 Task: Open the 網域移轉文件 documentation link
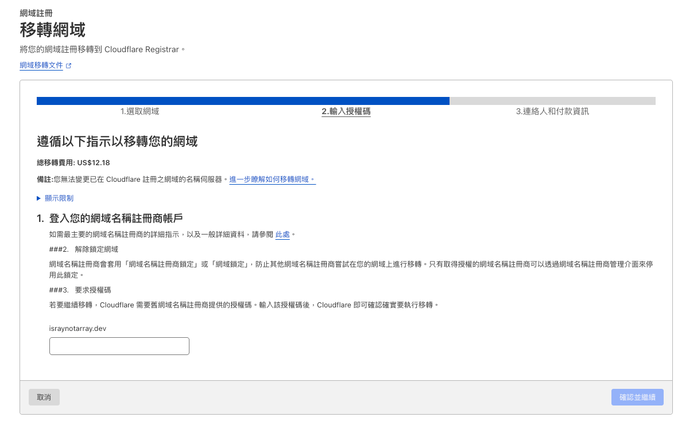point(41,65)
